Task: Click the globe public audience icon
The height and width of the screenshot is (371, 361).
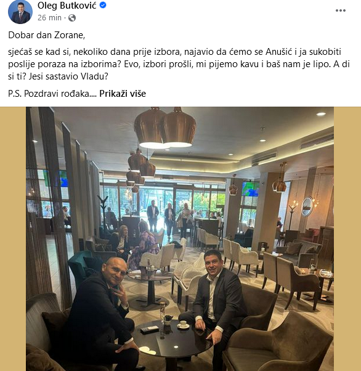Action: point(72,18)
